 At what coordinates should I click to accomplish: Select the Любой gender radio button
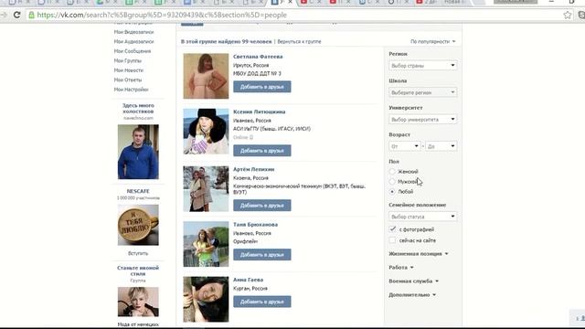392,191
